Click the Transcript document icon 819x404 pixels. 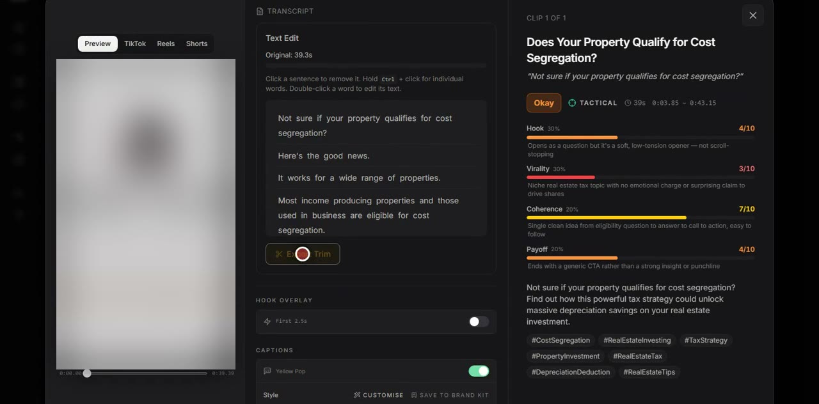[260, 12]
